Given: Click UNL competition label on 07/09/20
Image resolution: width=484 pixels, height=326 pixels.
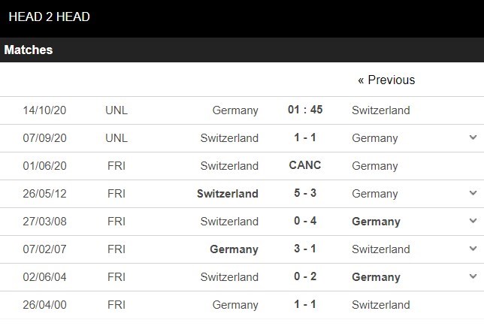Looking at the screenshot, I should 116,137.
